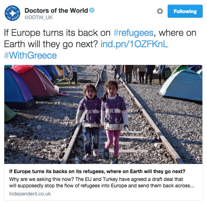Visit the independent.co.uk source link
Viewport: 207px width, 204px height.
point(30,194)
